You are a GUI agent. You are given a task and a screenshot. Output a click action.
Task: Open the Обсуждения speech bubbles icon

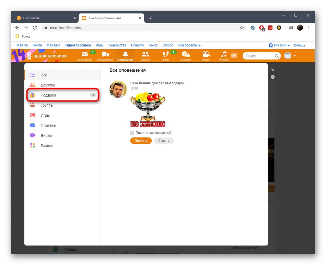pyautogui.click(x=105, y=54)
